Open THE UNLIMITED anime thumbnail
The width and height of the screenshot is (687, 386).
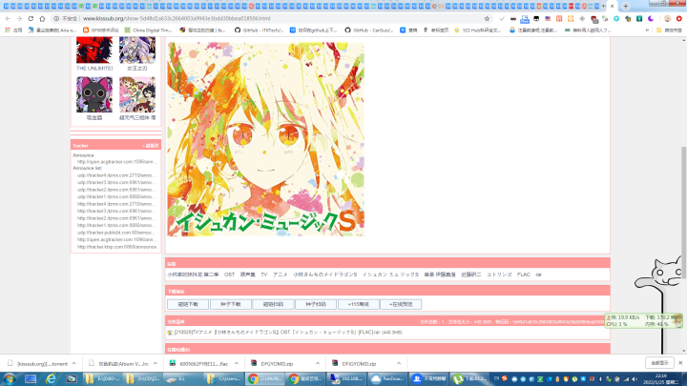click(94, 51)
